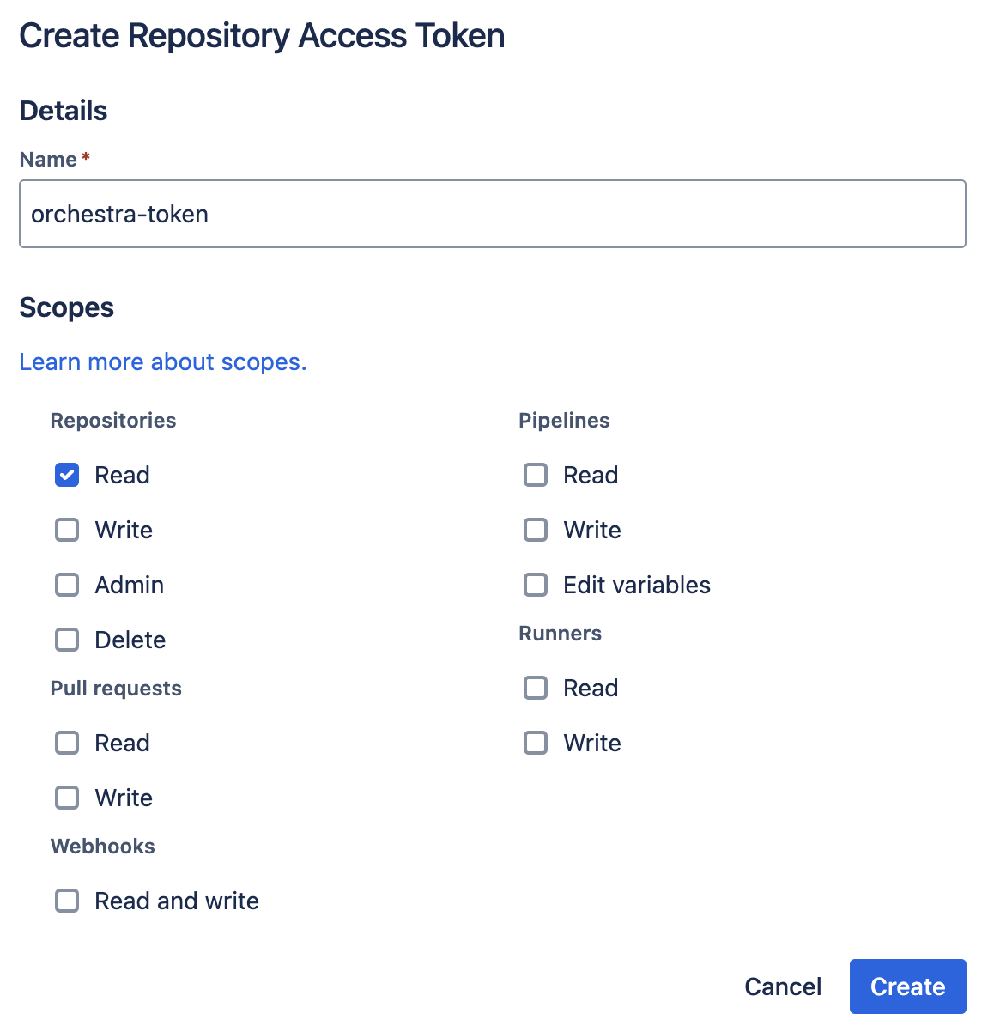This screenshot has width=994, height=1032.
Task: Uncheck the Repositories Read scope
Action: (66, 475)
